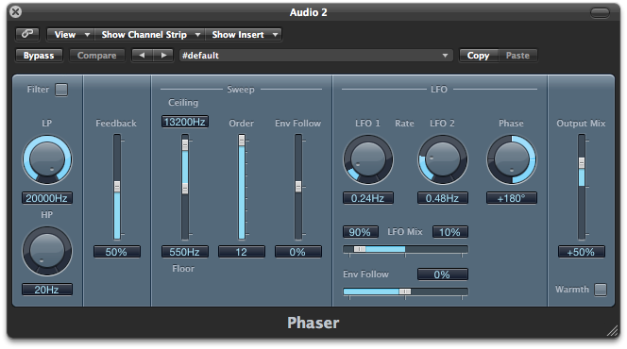Click the Copy button

click(x=478, y=56)
